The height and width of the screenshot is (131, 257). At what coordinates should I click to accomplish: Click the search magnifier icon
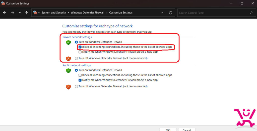251,13
